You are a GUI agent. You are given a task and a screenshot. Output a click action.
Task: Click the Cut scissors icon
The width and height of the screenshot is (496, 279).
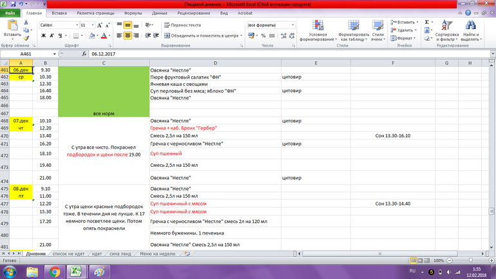click(26, 23)
